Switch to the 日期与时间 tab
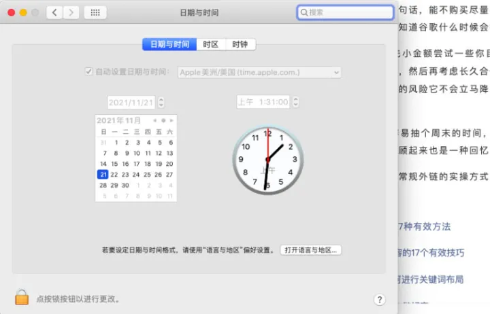This screenshot has height=314, width=490. coord(169,44)
